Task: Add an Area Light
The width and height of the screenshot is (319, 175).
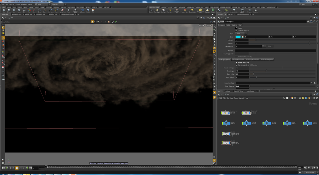Action: tap(170, 10)
